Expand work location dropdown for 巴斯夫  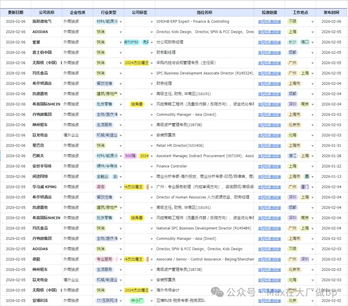click(x=313, y=156)
